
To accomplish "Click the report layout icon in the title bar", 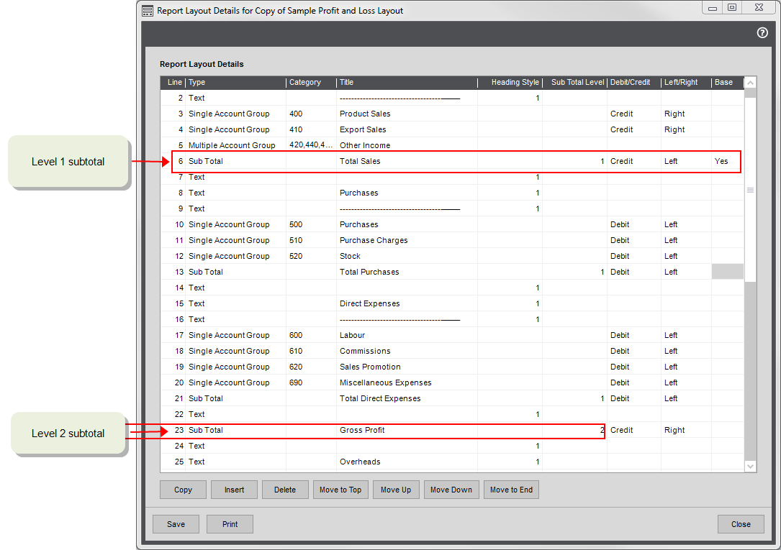I will 147,10.
